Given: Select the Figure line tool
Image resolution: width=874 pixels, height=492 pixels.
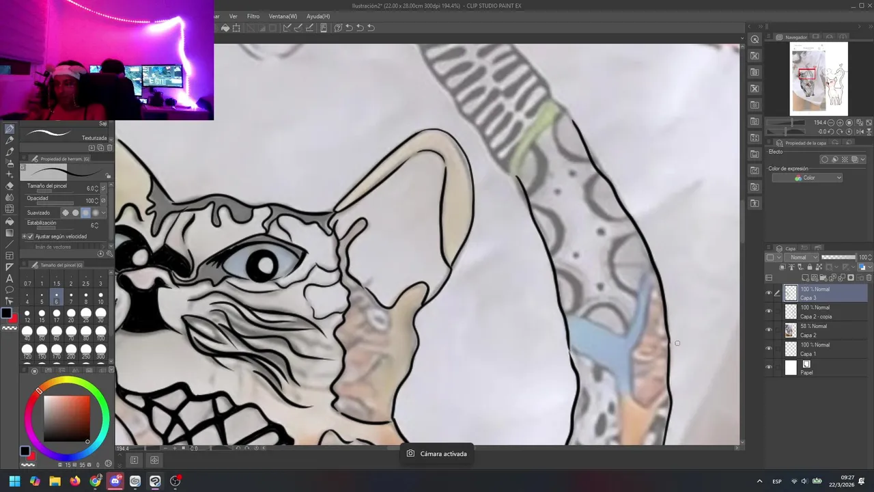Looking at the screenshot, I should [x=10, y=243].
